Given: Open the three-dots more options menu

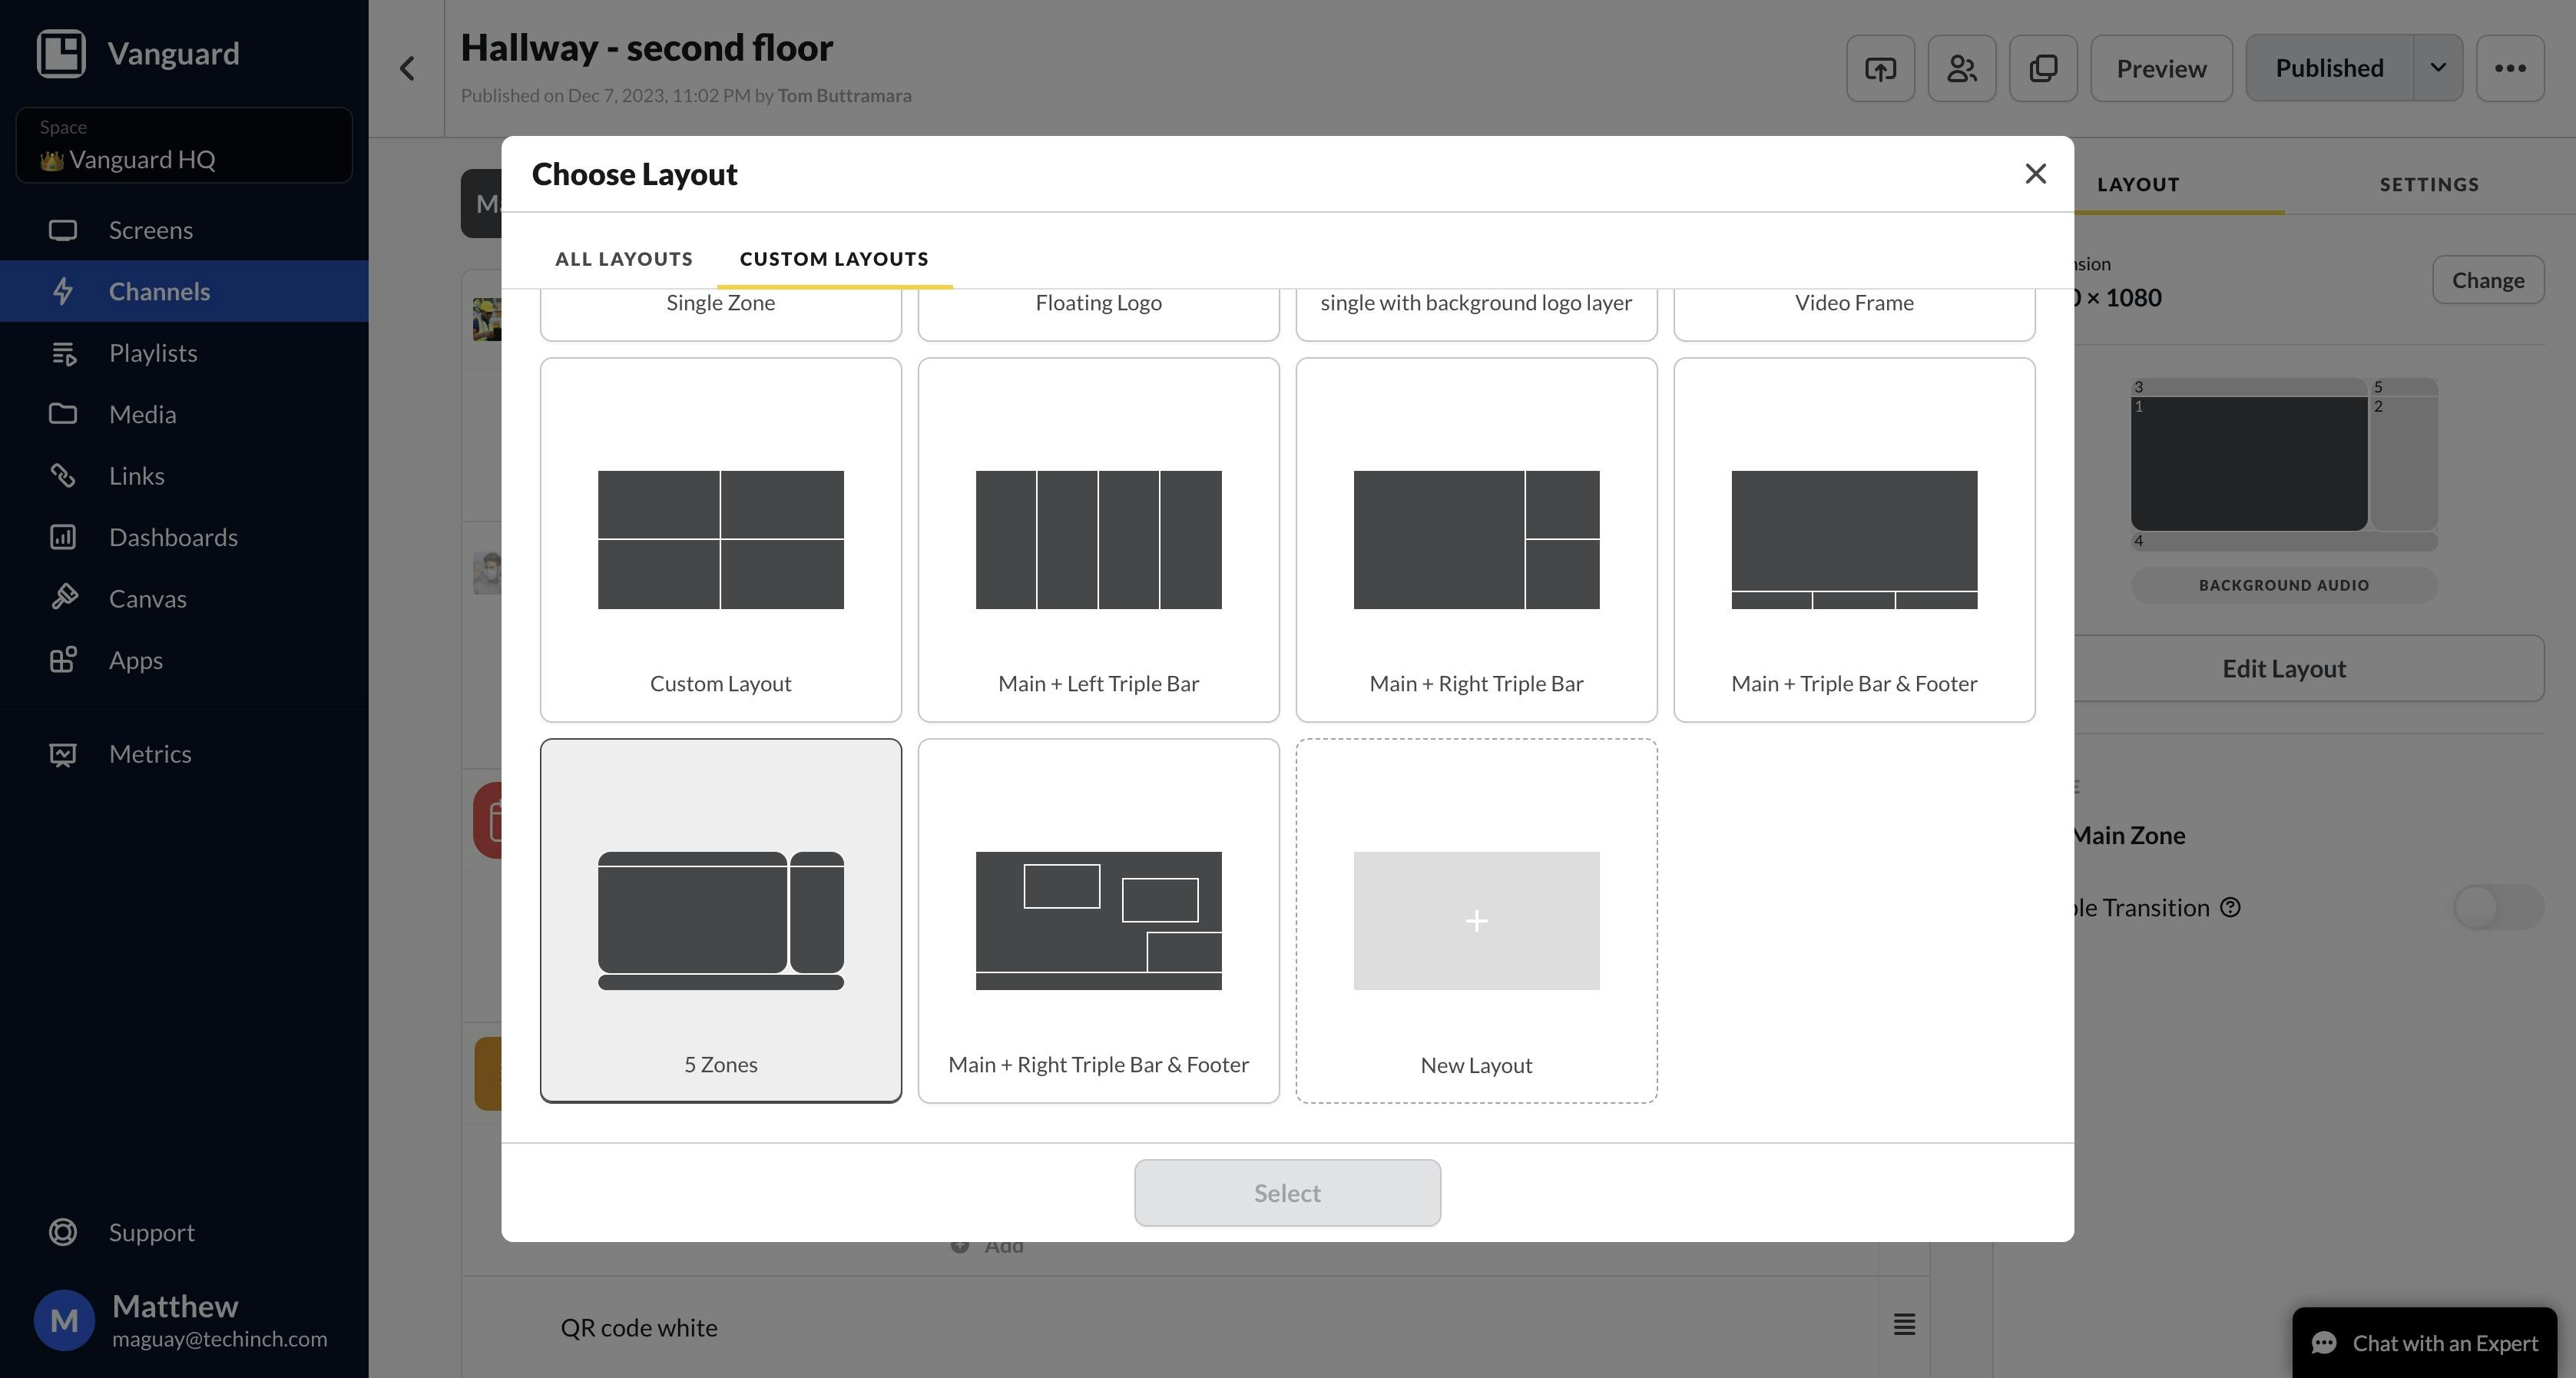Looking at the screenshot, I should click(2509, 68).
